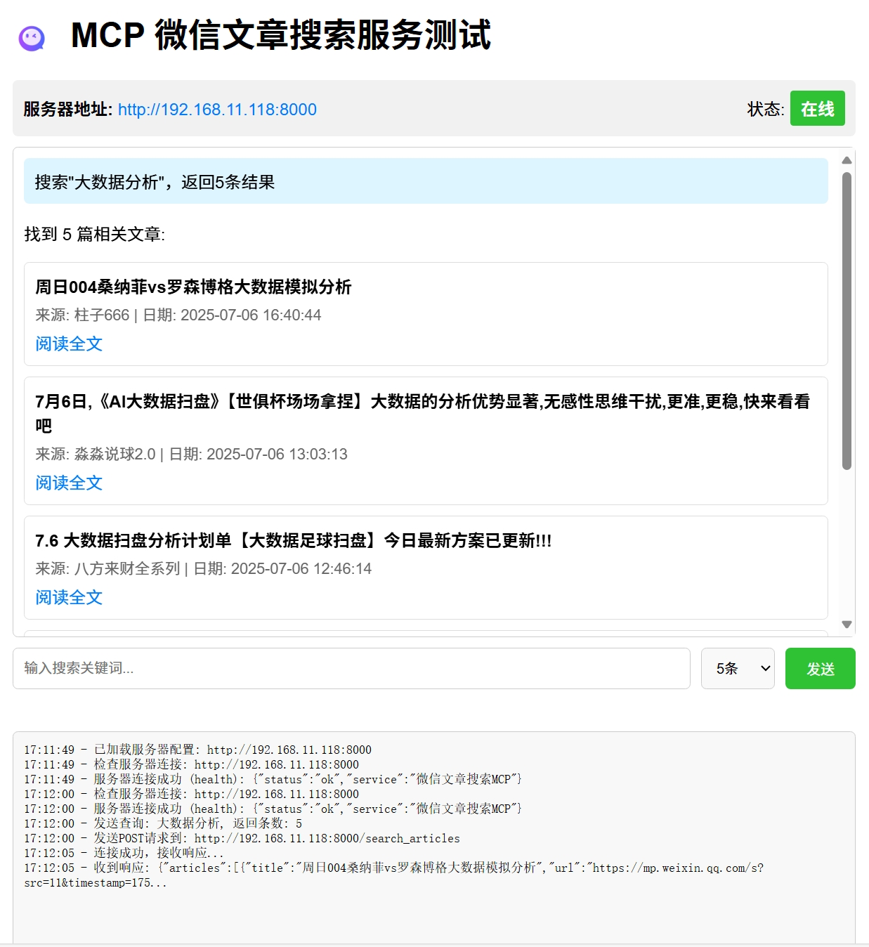
Task: Click the 状态 label
Action: 766,110
